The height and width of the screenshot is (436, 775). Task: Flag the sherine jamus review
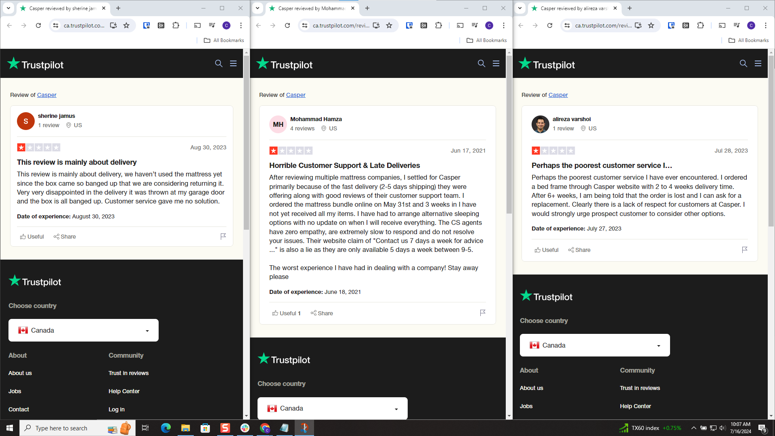(223, 236)
